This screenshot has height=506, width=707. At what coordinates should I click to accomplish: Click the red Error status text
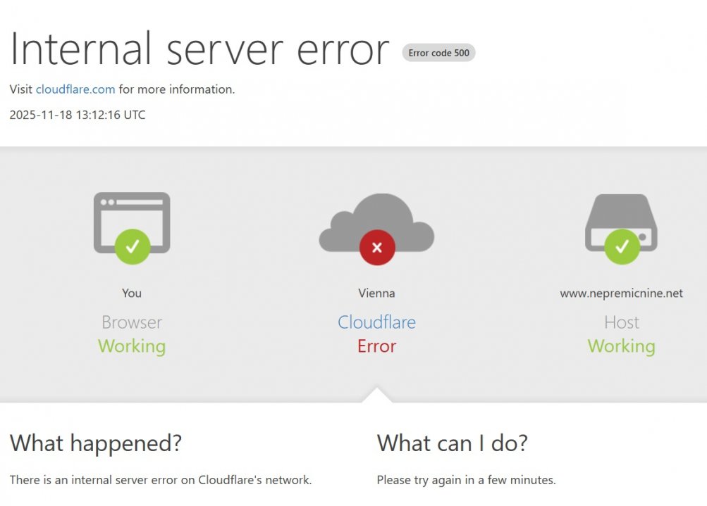point(376,346)
